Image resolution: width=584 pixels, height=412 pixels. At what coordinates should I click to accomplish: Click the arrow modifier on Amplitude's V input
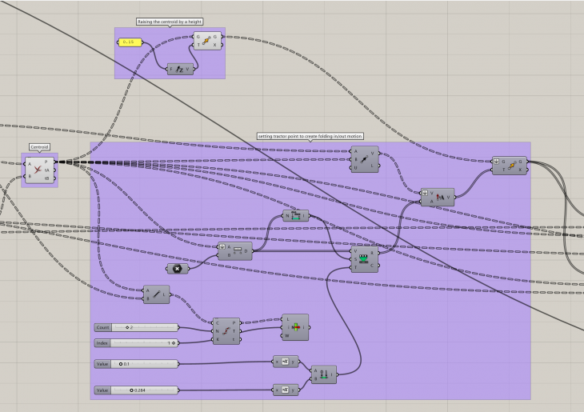click(x=426, y=192)
